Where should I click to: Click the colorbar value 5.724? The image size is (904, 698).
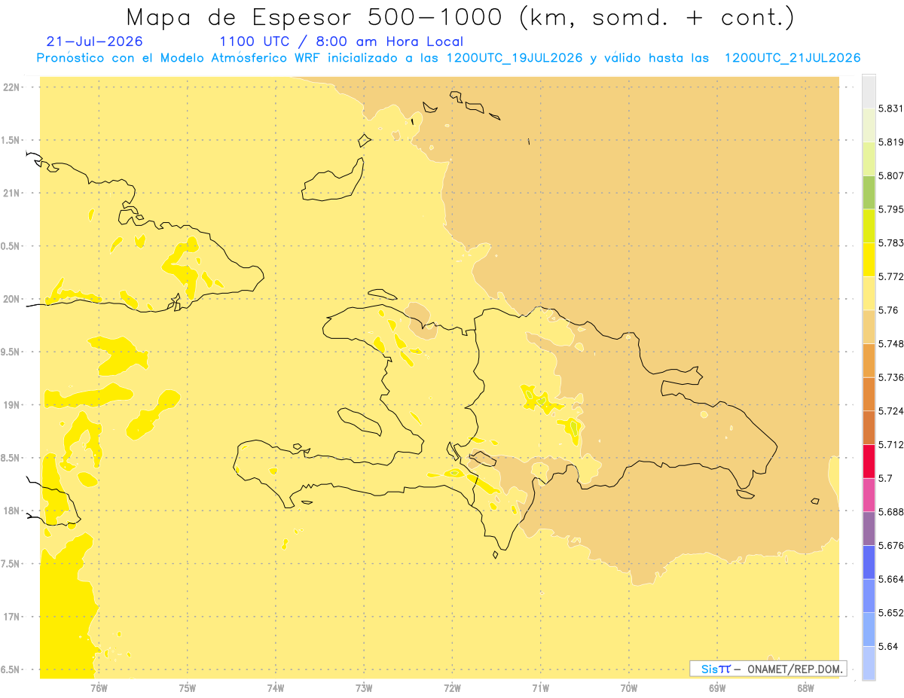pos(890,411)
